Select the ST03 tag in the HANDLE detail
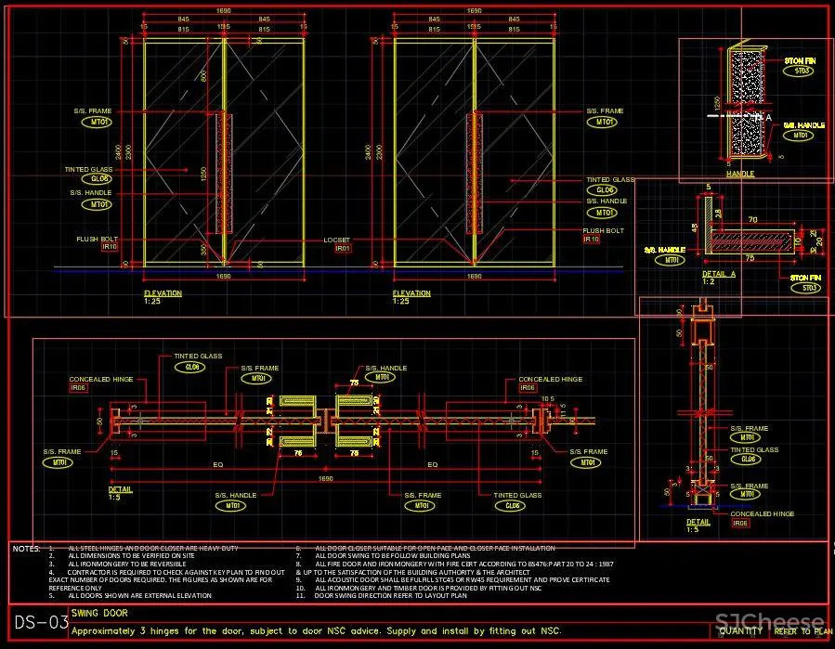835x649 pixels. pyautogui.click(x=802, y=71)
